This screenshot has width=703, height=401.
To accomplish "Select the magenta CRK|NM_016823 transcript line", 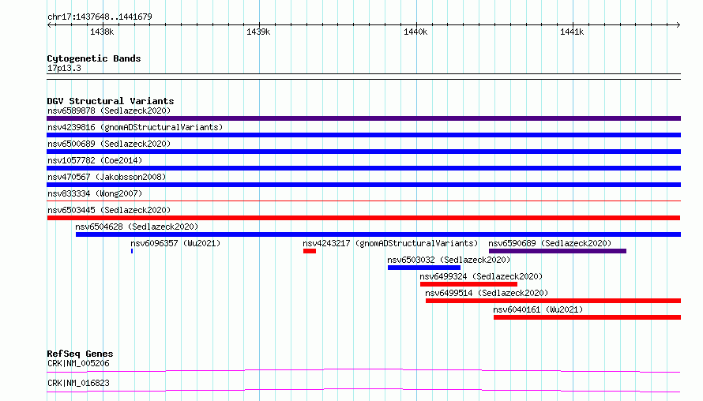I will point(363,390).
